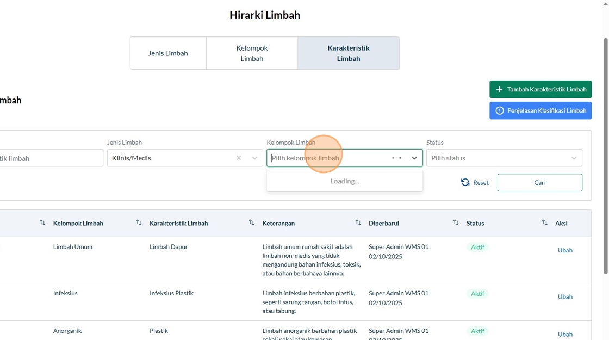This screenshot has height=340, width=609.
Task: Click the Cari search button
Action: [540, 183]
